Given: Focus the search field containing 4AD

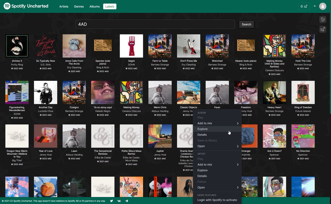Looking at the screenshot, I should [155, 24].
